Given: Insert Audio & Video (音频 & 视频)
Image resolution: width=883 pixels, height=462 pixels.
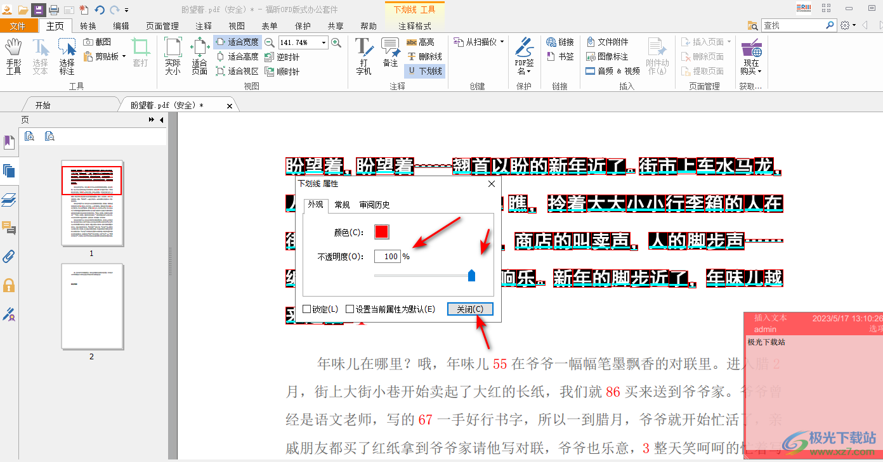Looking at the screenshot, I should click(x=613, y=71).
